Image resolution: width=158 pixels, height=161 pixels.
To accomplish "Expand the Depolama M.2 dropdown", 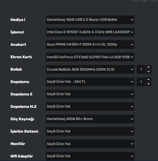I will pos(90,107).
